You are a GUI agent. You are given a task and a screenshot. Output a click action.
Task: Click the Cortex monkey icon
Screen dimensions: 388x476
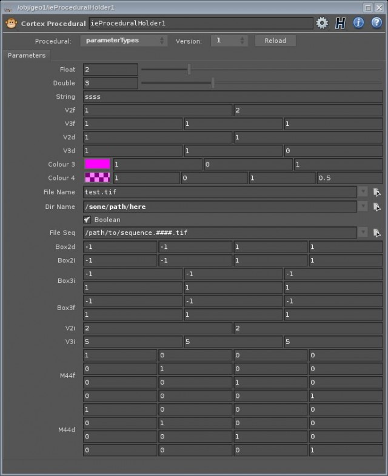pyautogui.click(x=12, y=23)
